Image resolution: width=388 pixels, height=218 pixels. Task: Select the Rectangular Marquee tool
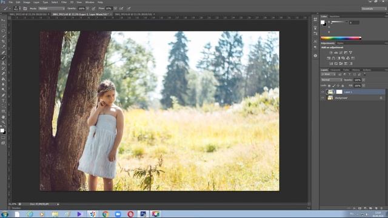[3, 25]
